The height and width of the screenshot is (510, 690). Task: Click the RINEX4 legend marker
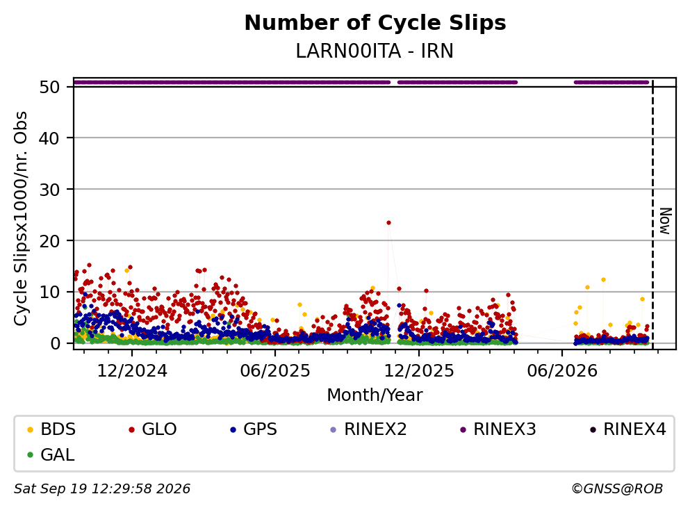pyautogui.click(x=592, y=429)
